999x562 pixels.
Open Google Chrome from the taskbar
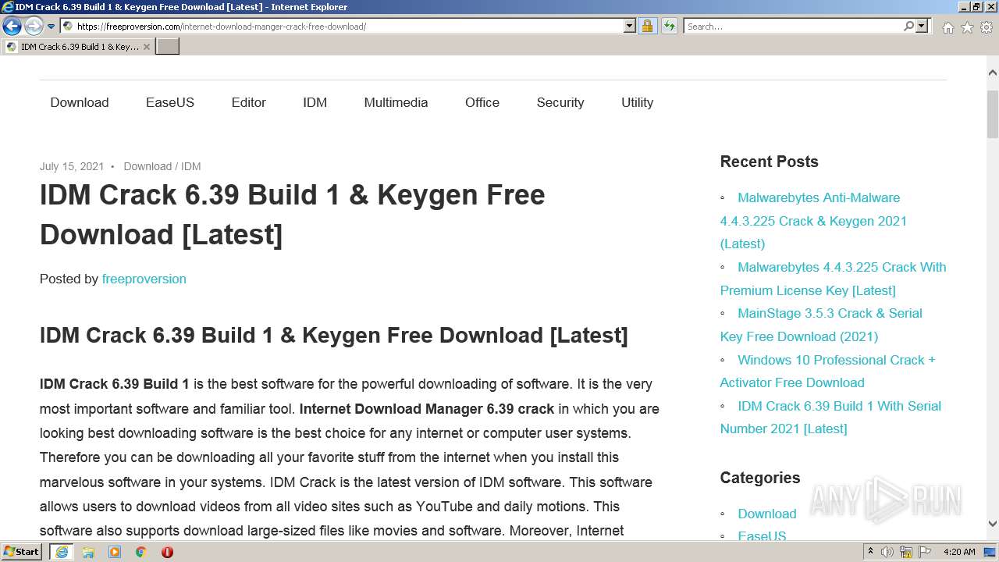pos(141,552)
